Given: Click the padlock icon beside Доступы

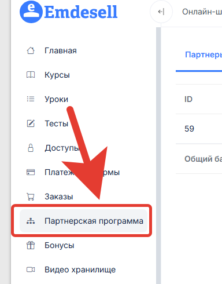Looking at the screenshot, I should pos(31,148).
